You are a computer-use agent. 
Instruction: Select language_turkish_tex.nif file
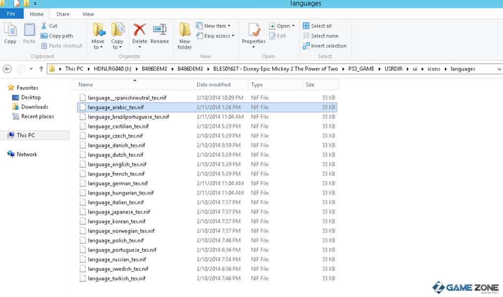click(207, 278)
